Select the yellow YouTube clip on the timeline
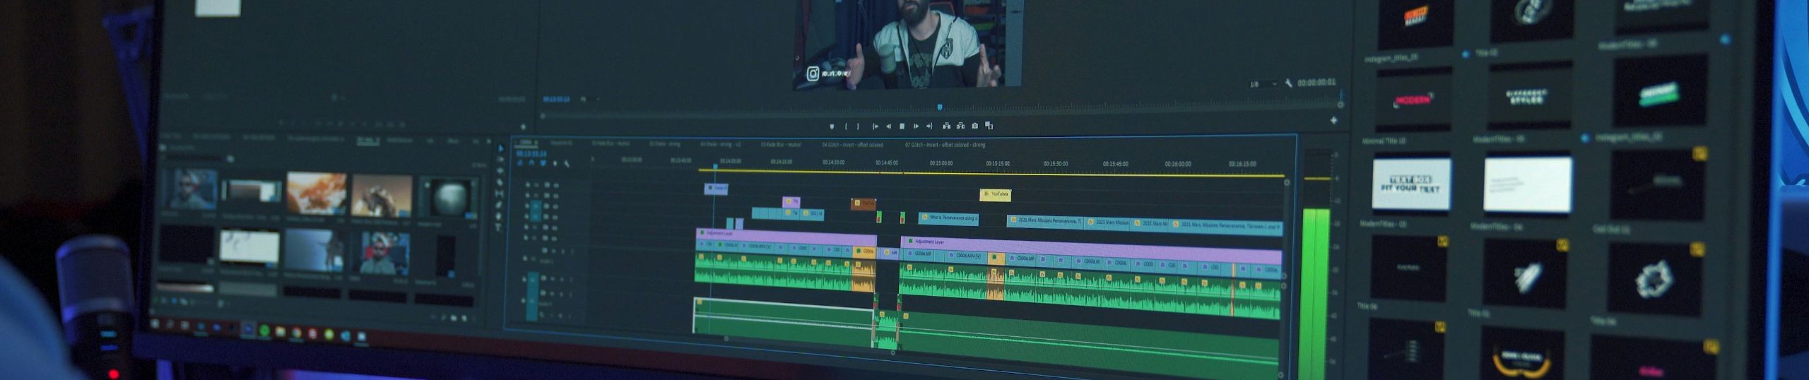 click(x=995, y=194)
